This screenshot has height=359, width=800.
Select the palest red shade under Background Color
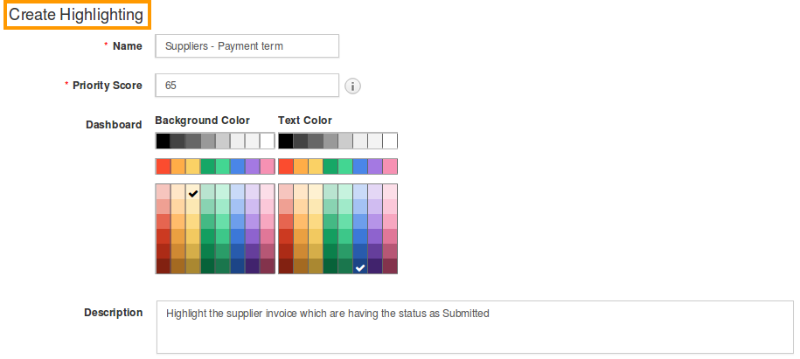click(163, 192)
